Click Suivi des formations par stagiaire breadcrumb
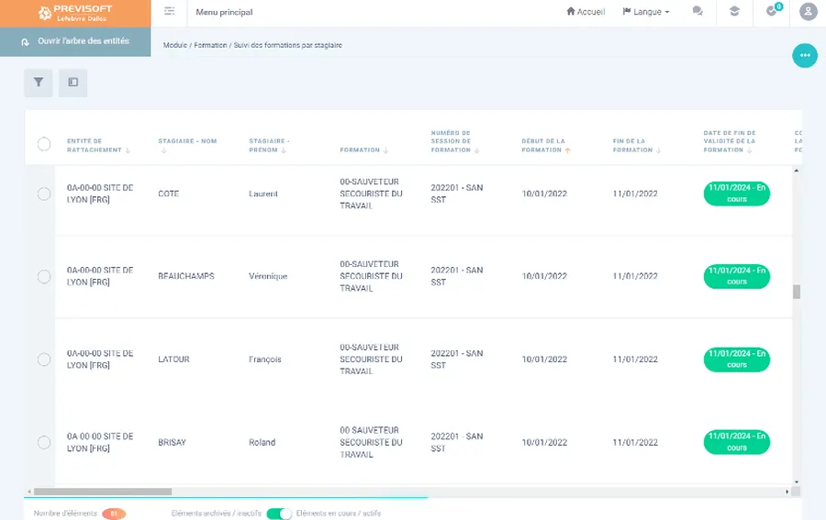 [x=287, y=45]
